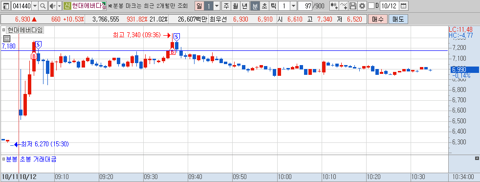
Task: Click the 매수 buy button
Action: (x=378, y=19)
